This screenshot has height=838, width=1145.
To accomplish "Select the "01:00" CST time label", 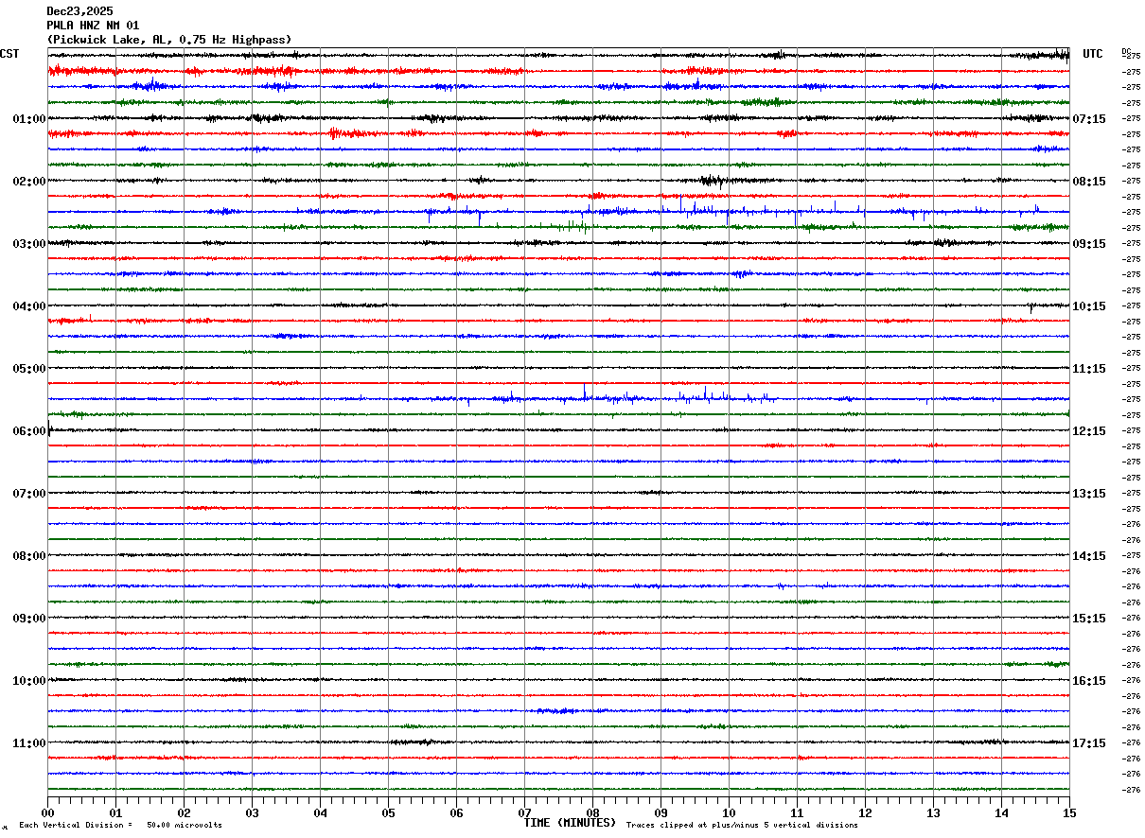I will coord(29,119).
